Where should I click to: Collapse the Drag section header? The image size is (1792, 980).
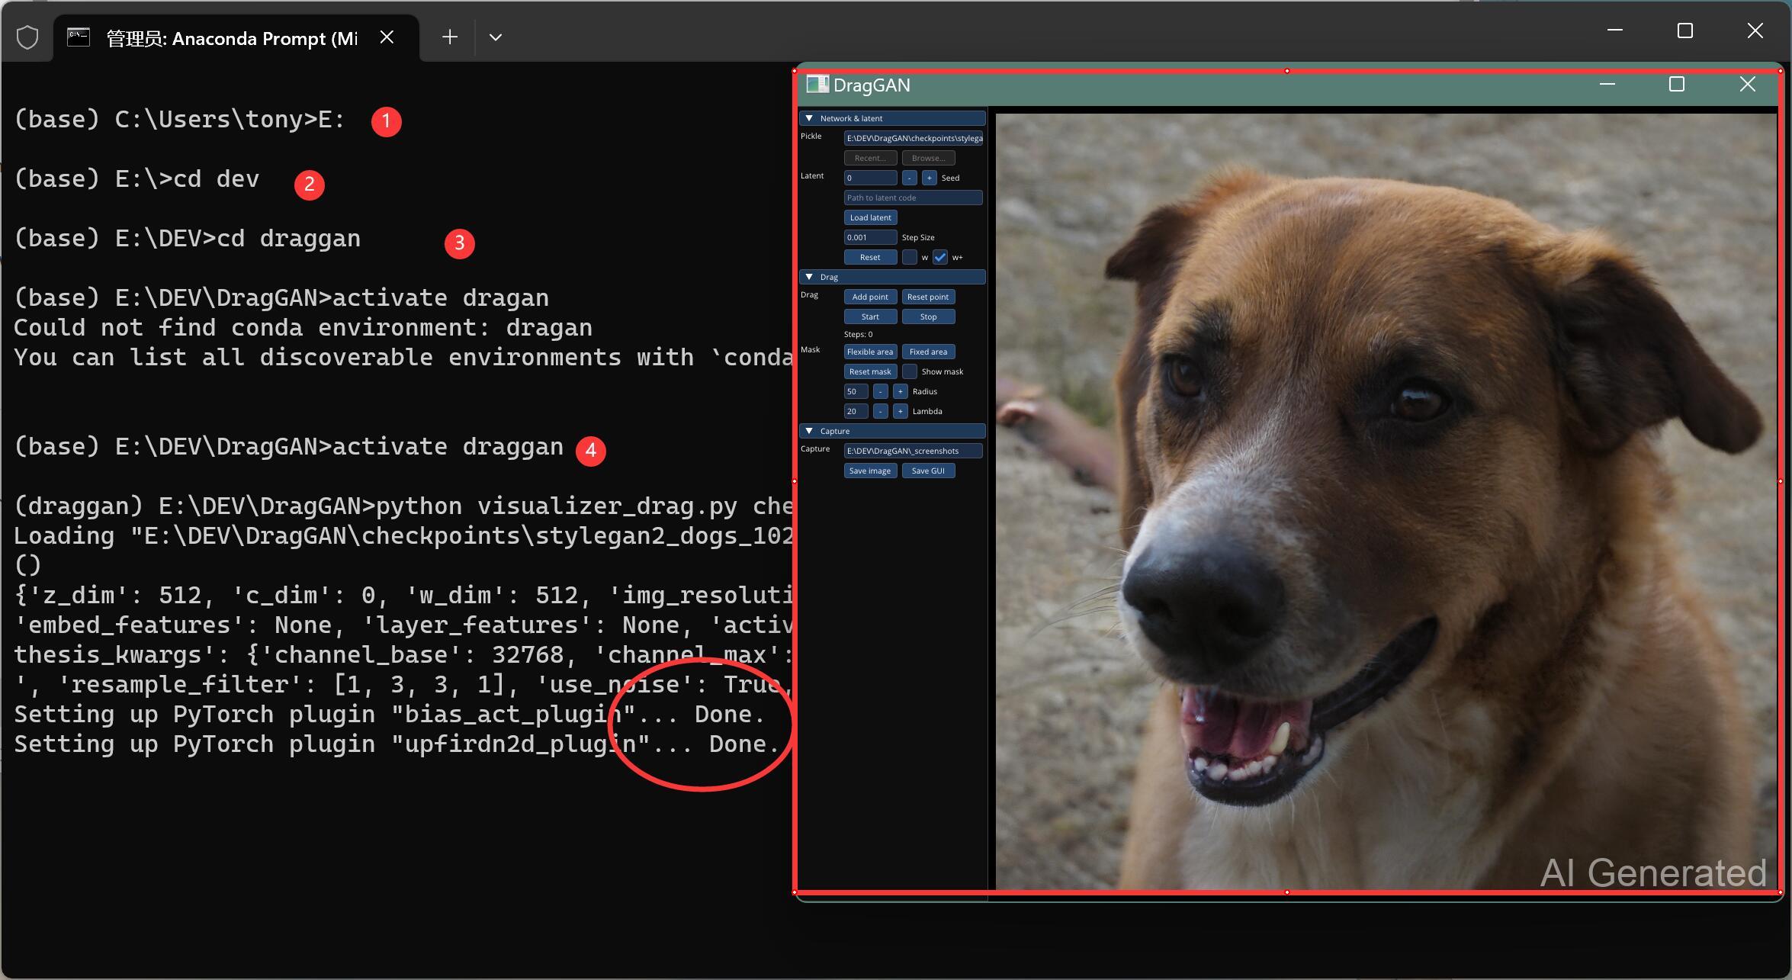(x=892, y=277)
